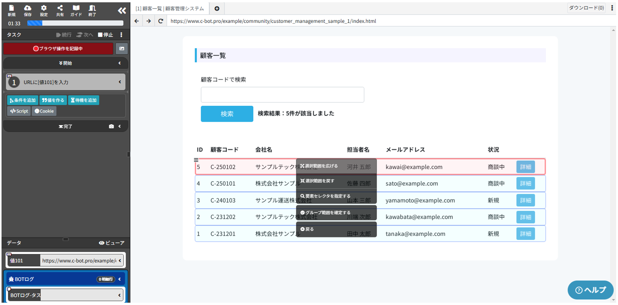618x305 pixels.
Task: Click the 共有 share icon
Action: [x=60, y=11]
